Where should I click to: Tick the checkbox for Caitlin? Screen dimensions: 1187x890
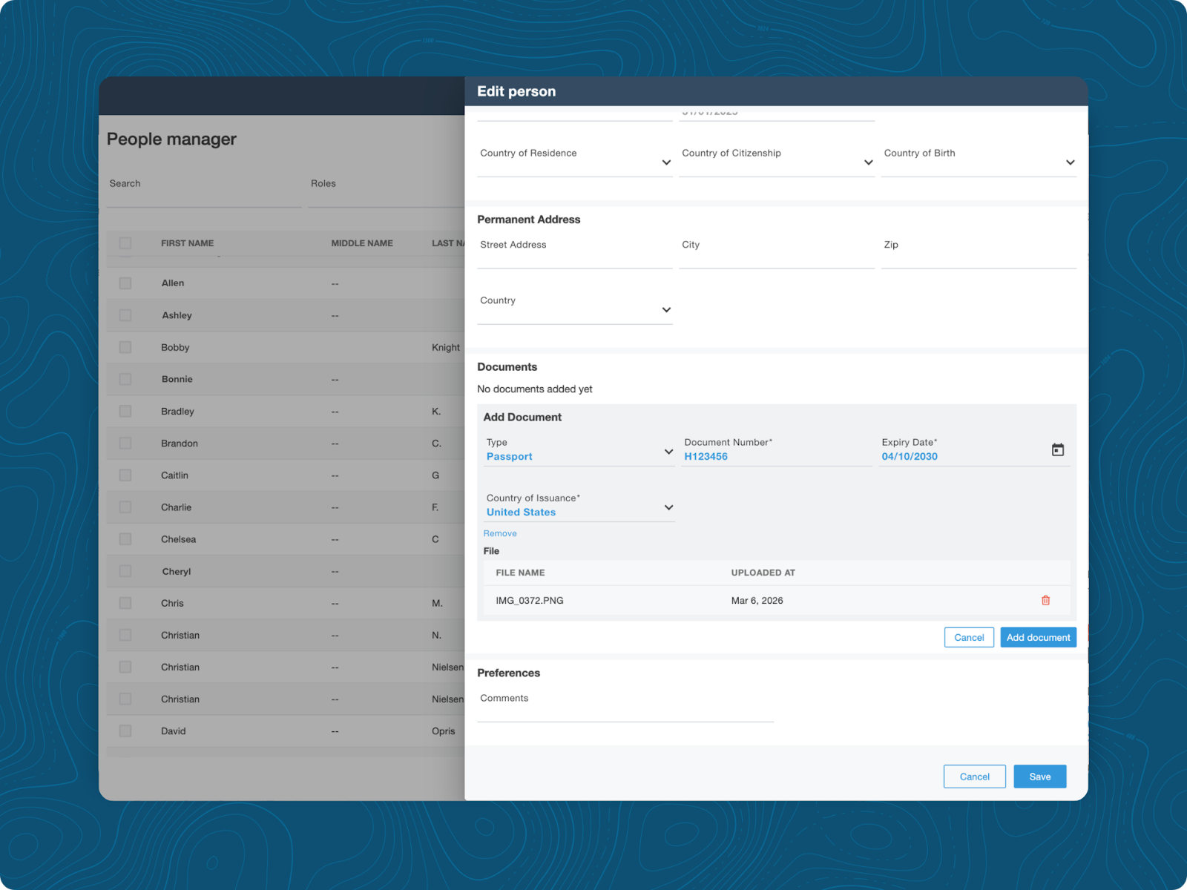click(x=125, y=475)
